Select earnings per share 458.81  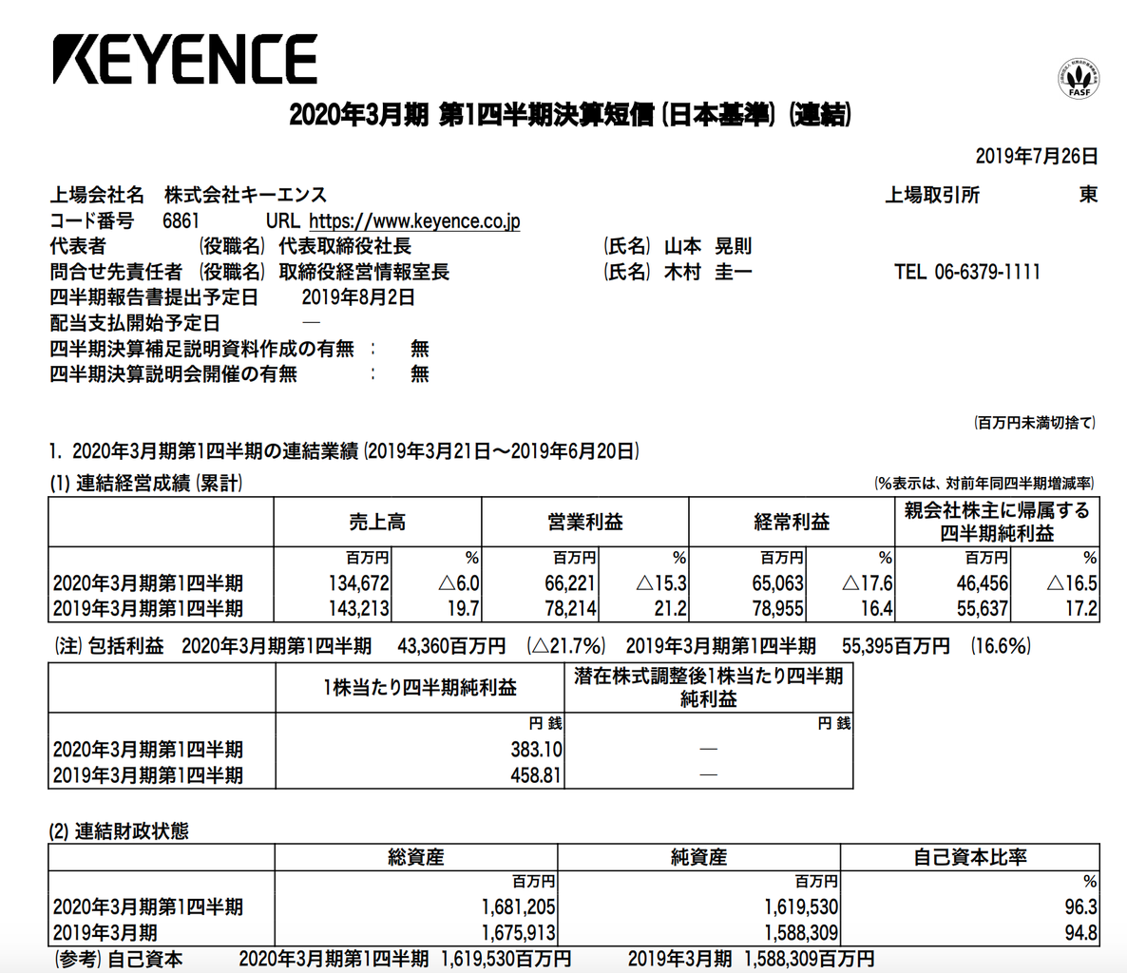[536, 775]
